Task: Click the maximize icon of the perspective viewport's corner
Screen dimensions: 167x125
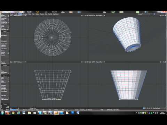Action: click(166, 16)
